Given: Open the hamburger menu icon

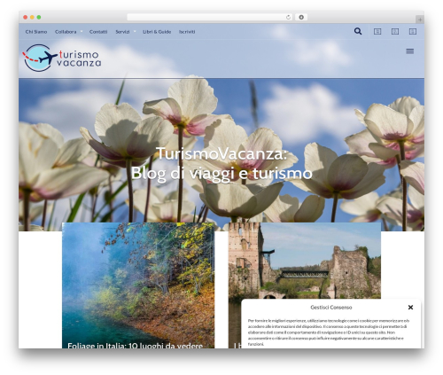Looking at the screenshot, I should (x=410, y=51).
